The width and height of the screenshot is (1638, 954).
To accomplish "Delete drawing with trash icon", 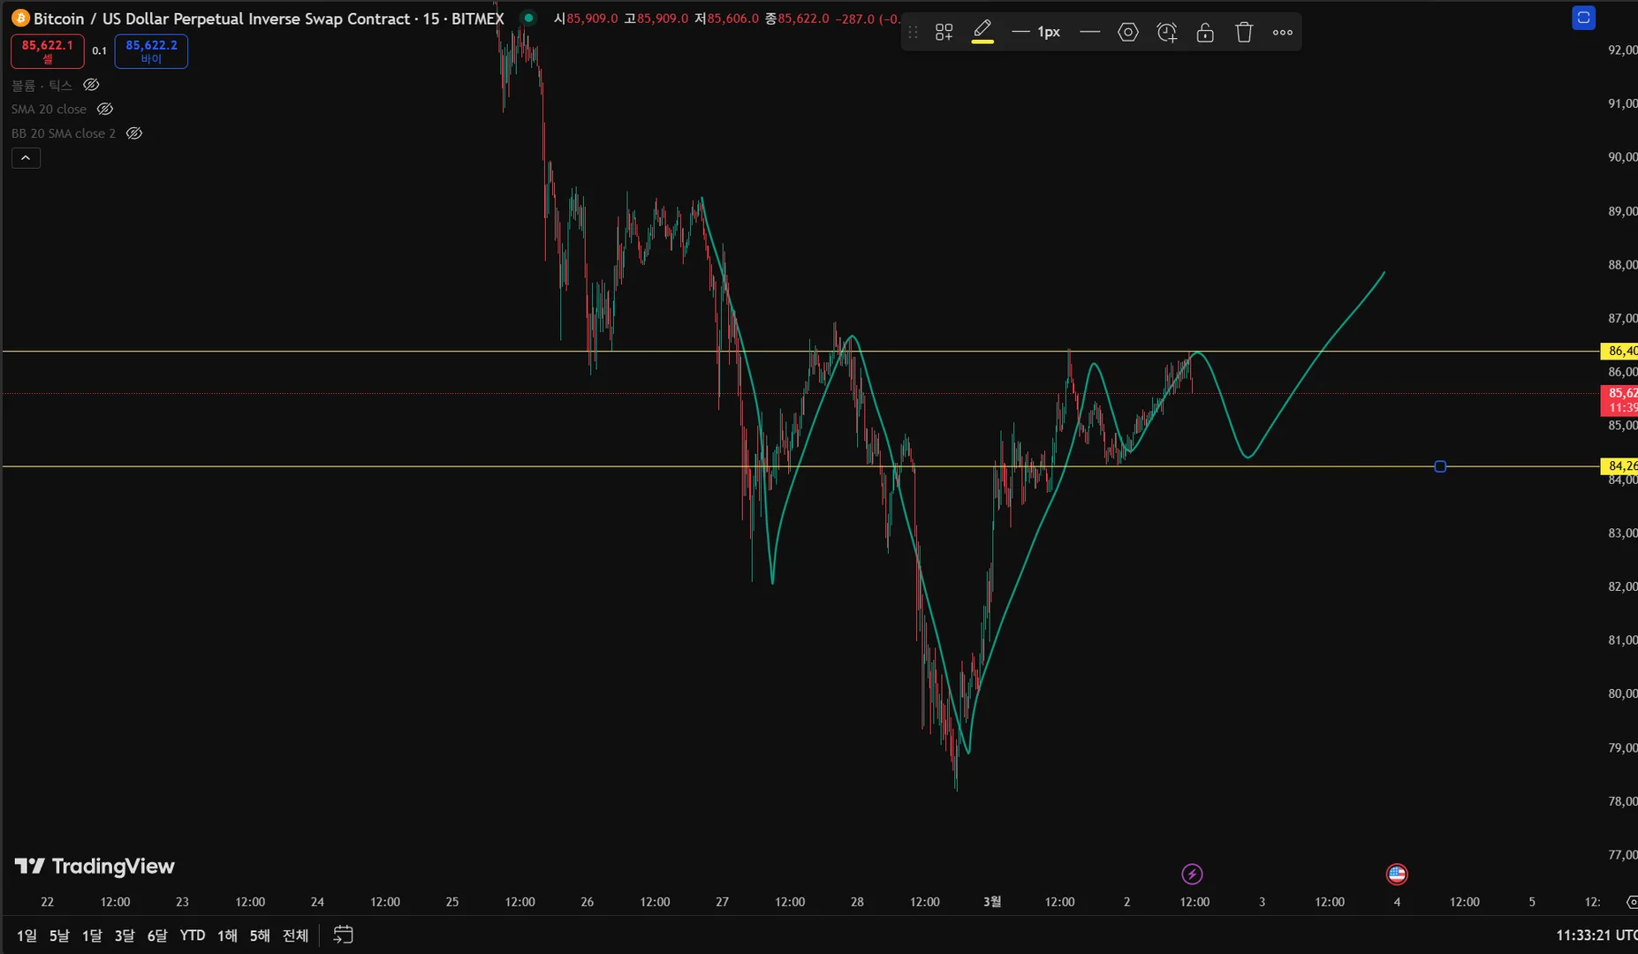I will click(x=1244, y=33).
